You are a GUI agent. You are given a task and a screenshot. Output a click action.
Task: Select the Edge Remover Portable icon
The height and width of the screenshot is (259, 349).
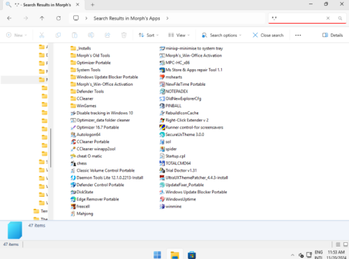point(73,200)
